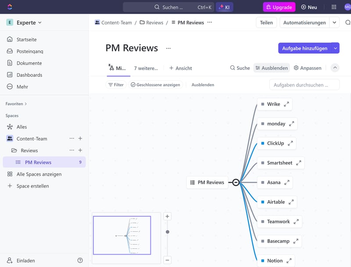The image size is (351, 267).
Task: Open the title PM Reviews ellipsis menu
Action: (168, 48)
